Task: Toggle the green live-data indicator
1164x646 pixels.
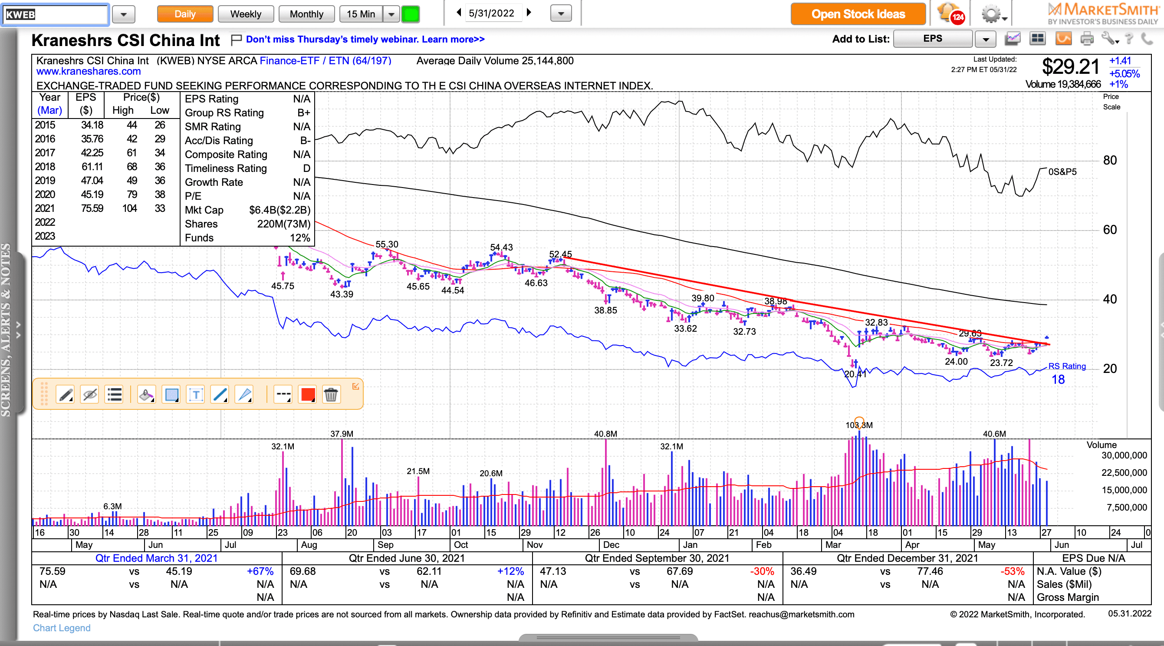Action: coord(410,14)
